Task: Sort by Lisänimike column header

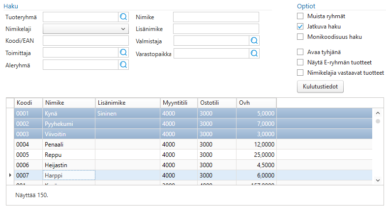Action: (x=127, y=103)
